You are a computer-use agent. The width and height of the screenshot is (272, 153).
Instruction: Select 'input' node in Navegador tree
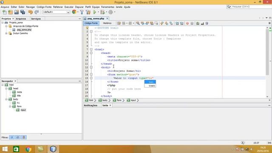[x=23, y=110]
